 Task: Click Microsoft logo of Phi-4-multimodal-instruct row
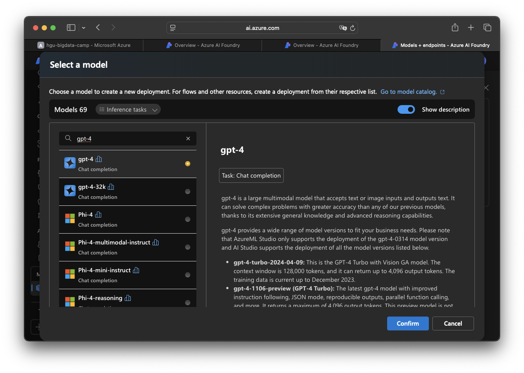70,246
